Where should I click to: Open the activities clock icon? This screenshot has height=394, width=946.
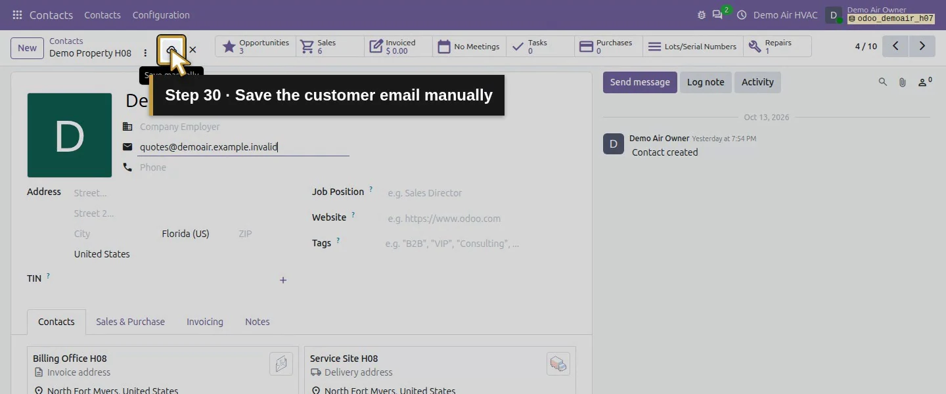[x=742, y=14]
